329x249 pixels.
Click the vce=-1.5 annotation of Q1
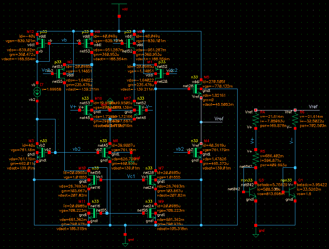tap(304, 194)
